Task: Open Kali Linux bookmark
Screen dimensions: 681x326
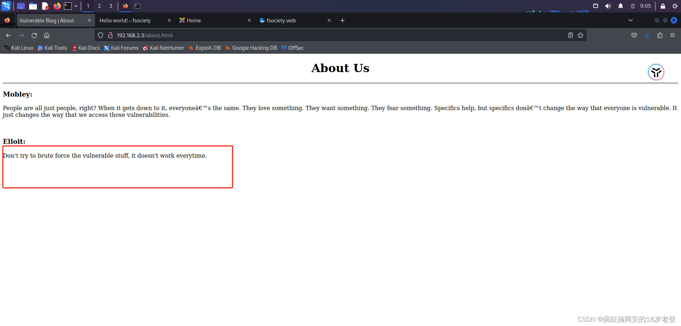Action: click(x=19, y=48)
